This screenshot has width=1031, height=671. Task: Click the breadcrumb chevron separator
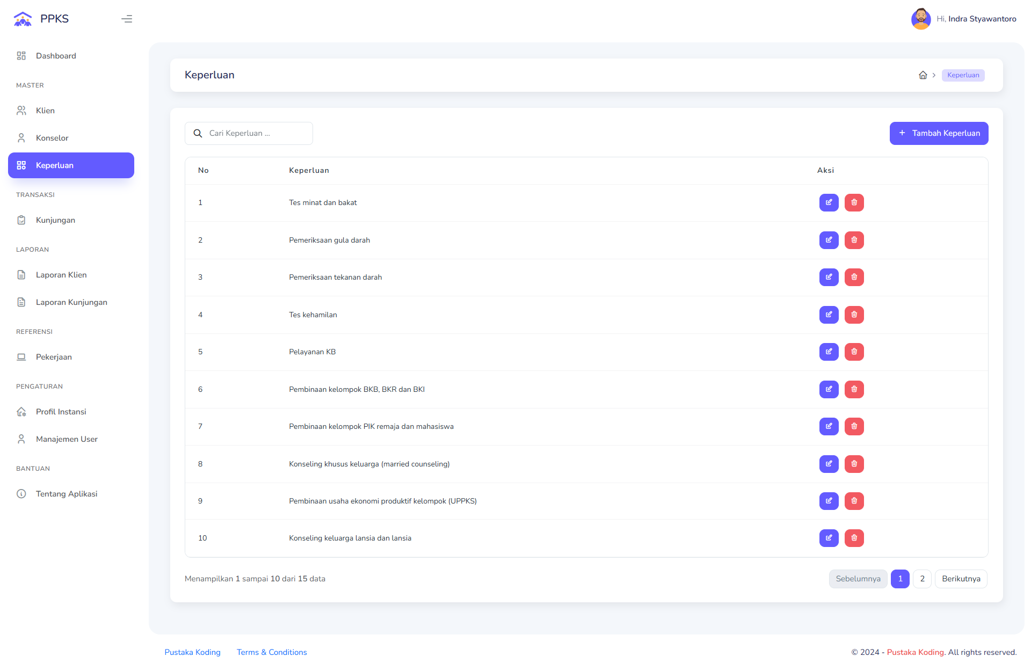(x=934, y=75)
